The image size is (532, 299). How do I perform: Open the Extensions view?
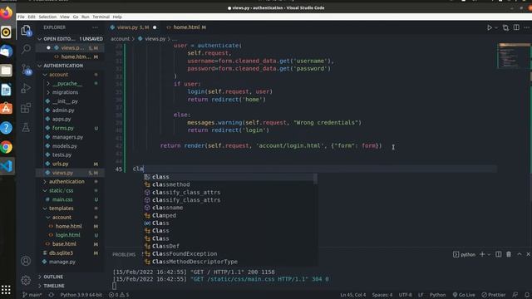[x=26, y=108]
